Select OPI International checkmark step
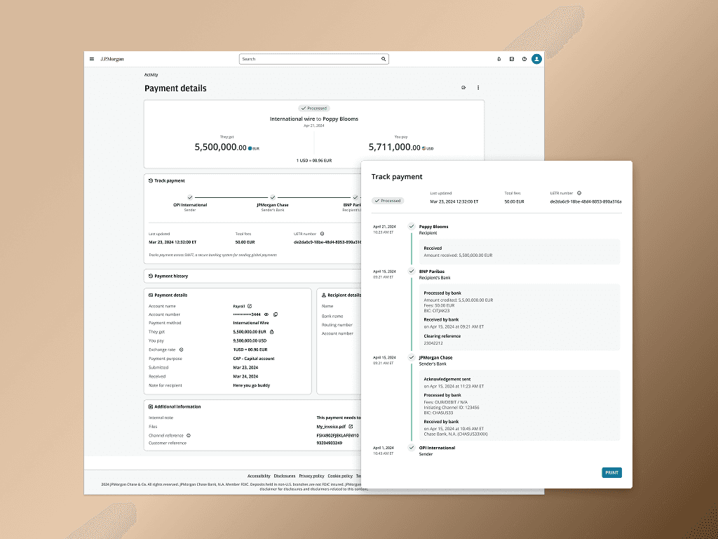This screenshot has width=718, height=539. [190, 197]
